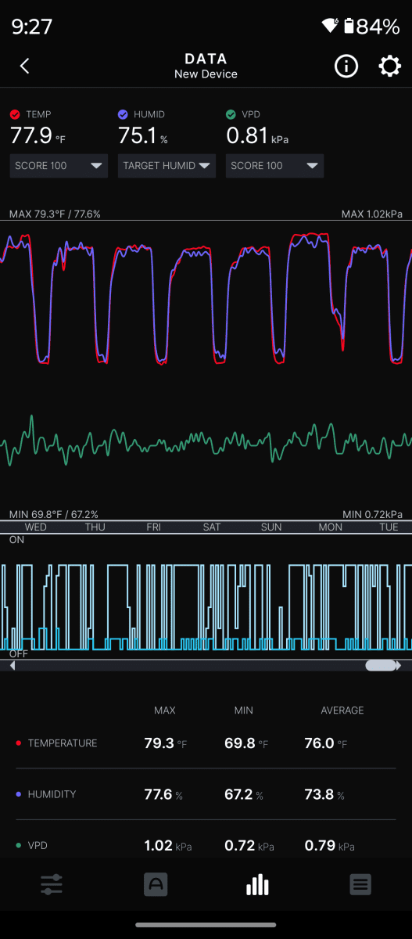Toggle the HUMID purple checkmark

pos(123,114)
